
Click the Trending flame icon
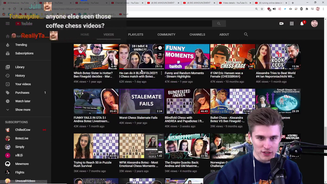point(8,45)
